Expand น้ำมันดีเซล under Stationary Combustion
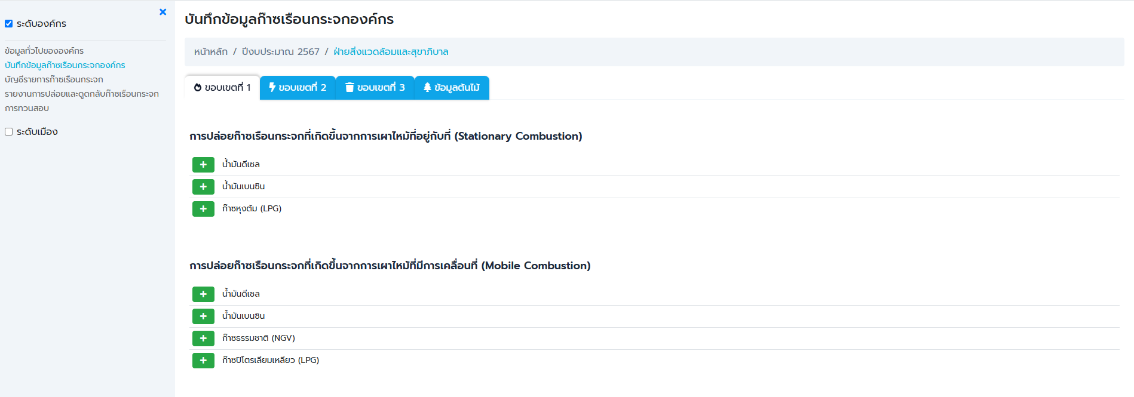Image resolution: width=1134 pixels, height=397 pixels. pos(203,165)
